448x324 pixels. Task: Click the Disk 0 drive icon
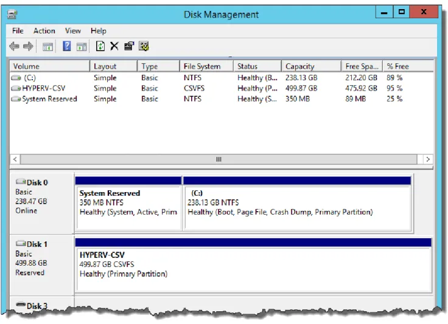click(x=21, y=181)
